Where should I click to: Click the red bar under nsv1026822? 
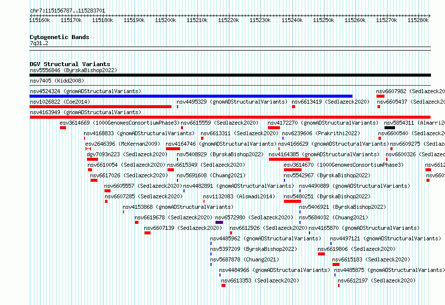tap(100, 107)
